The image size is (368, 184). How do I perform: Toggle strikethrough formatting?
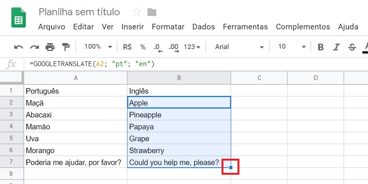(x=352, y=47)
